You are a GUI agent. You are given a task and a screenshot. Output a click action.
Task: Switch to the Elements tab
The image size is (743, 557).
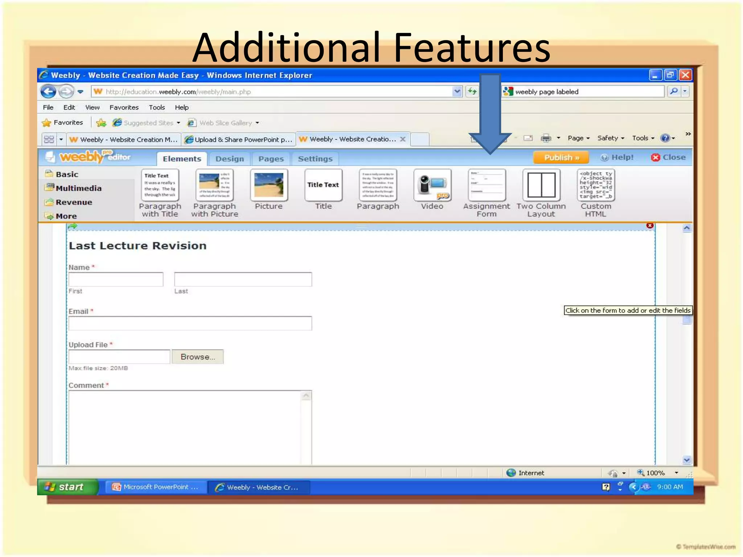click(x=182, y=159)
